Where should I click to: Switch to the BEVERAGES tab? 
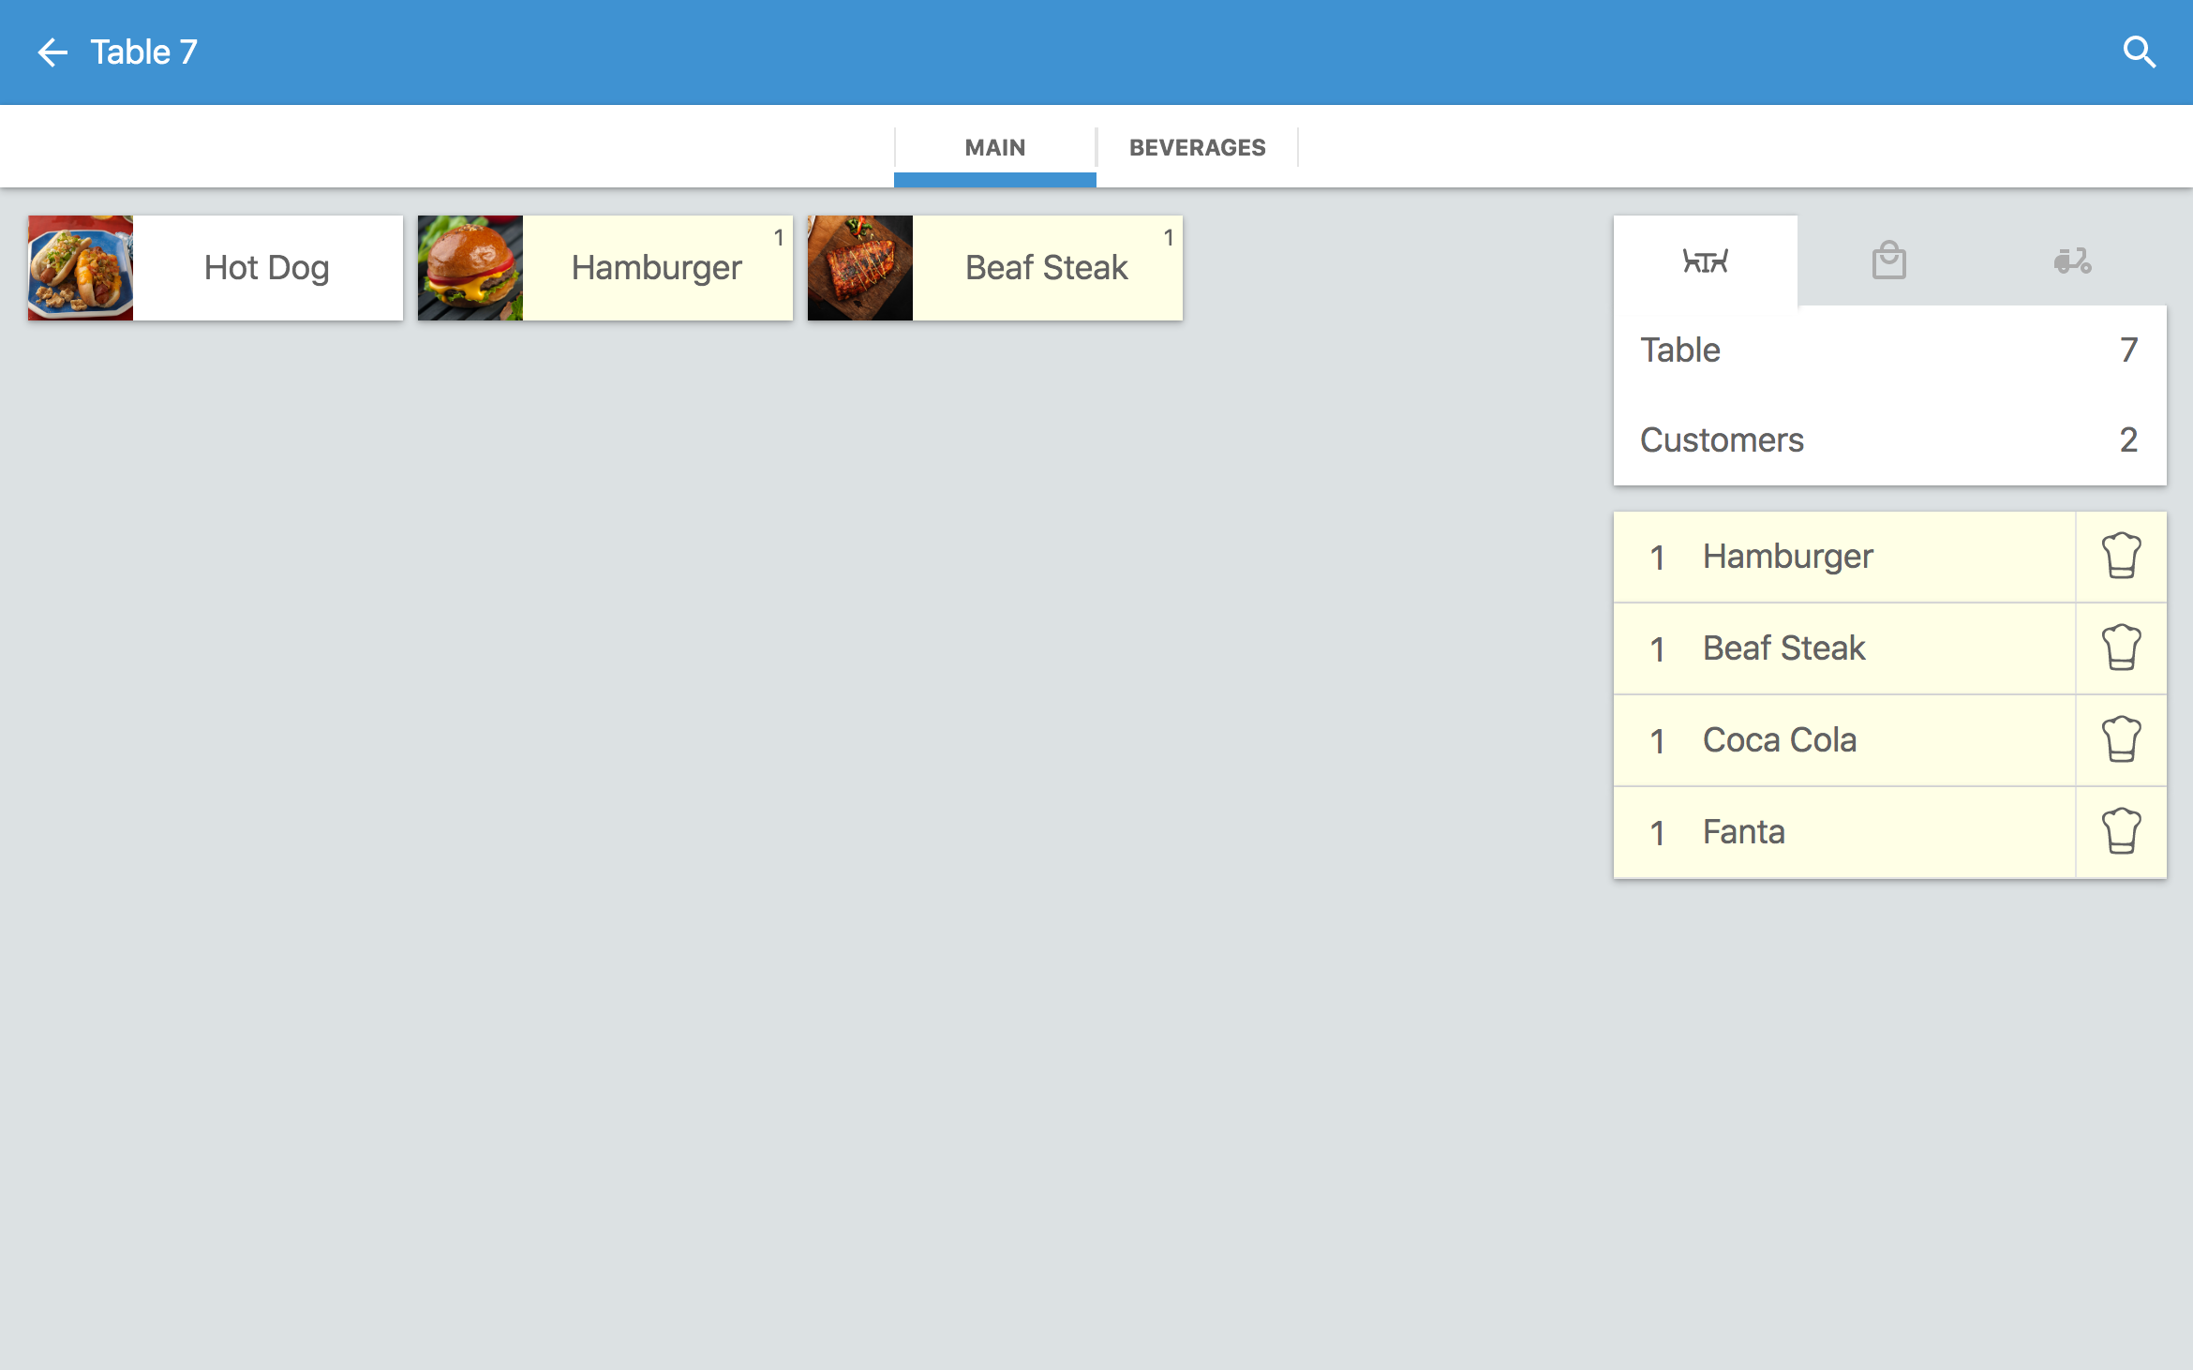pos(1198,147)
